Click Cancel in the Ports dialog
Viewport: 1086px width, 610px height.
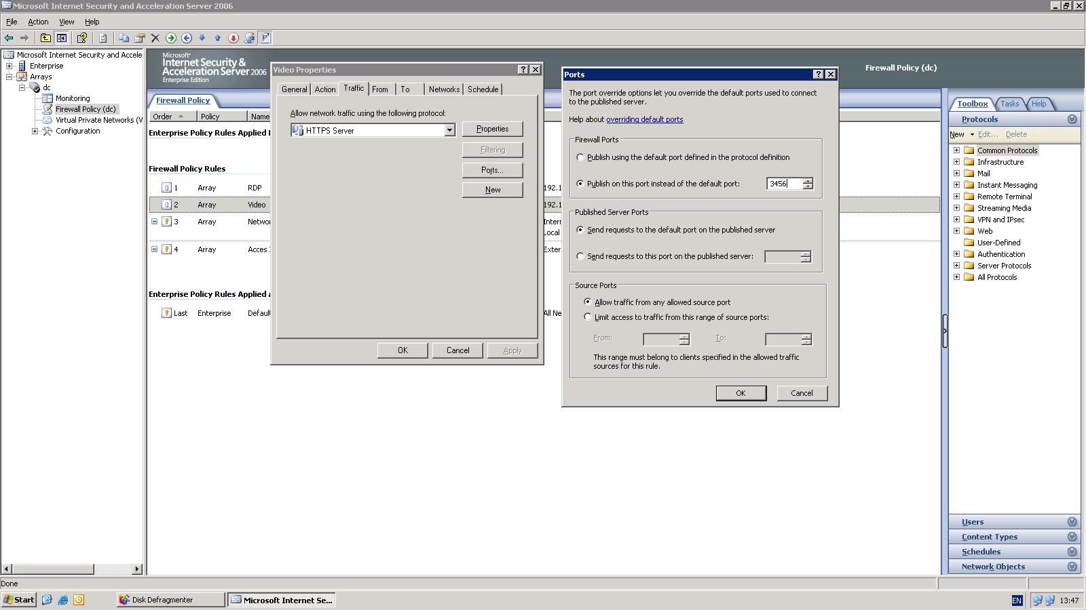coord(802,393)
